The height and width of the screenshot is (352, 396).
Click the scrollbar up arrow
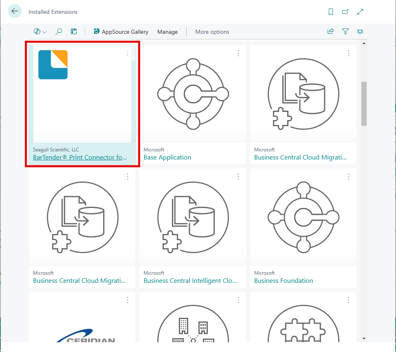tap(364, 44)
